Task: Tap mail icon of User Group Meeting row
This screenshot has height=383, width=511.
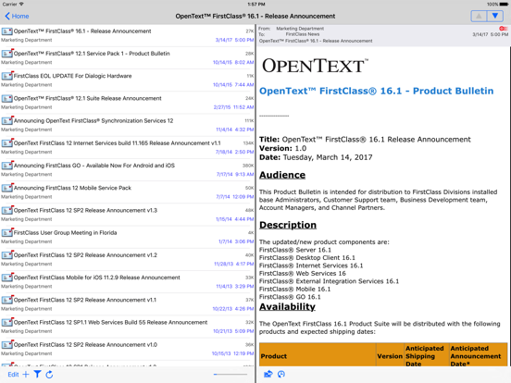Action: pyautogui.click(x=6, y=233)
